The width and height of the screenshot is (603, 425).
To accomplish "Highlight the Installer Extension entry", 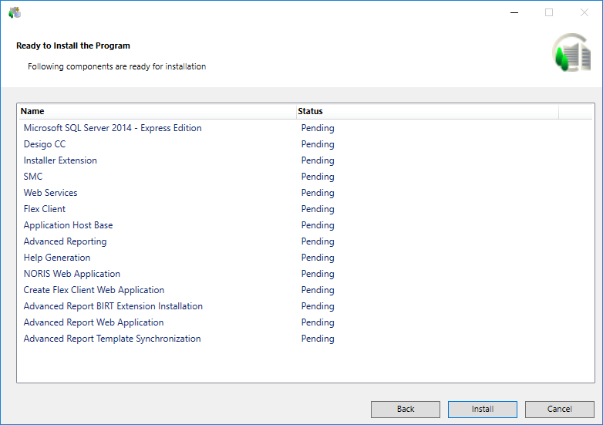I will pyautogui.click(x=60, y=160).
